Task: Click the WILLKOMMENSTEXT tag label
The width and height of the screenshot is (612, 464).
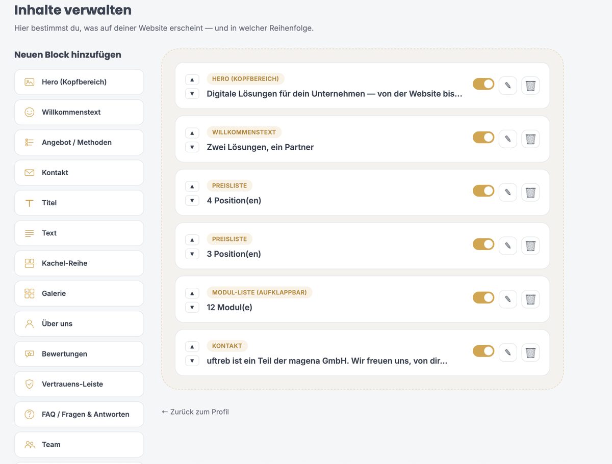Action: 244,132
